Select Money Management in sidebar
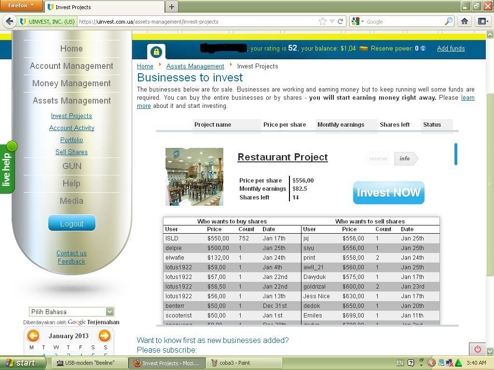494x370 pixels. pyautogui.click(x=71, y=83)
